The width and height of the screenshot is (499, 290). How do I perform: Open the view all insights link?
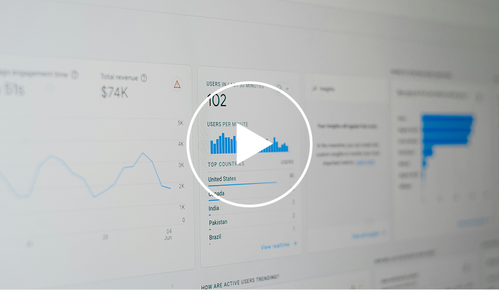[365, 234]
